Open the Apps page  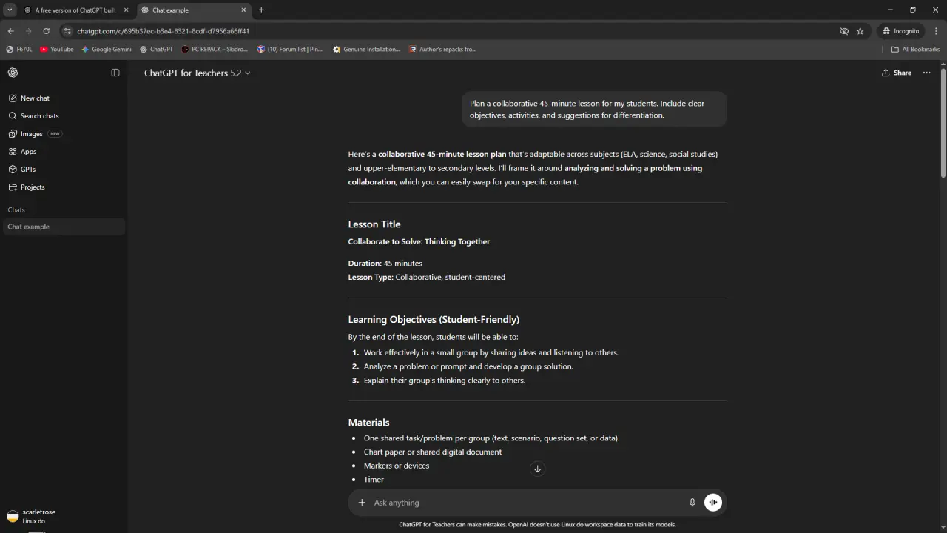[x=64, y=151]
